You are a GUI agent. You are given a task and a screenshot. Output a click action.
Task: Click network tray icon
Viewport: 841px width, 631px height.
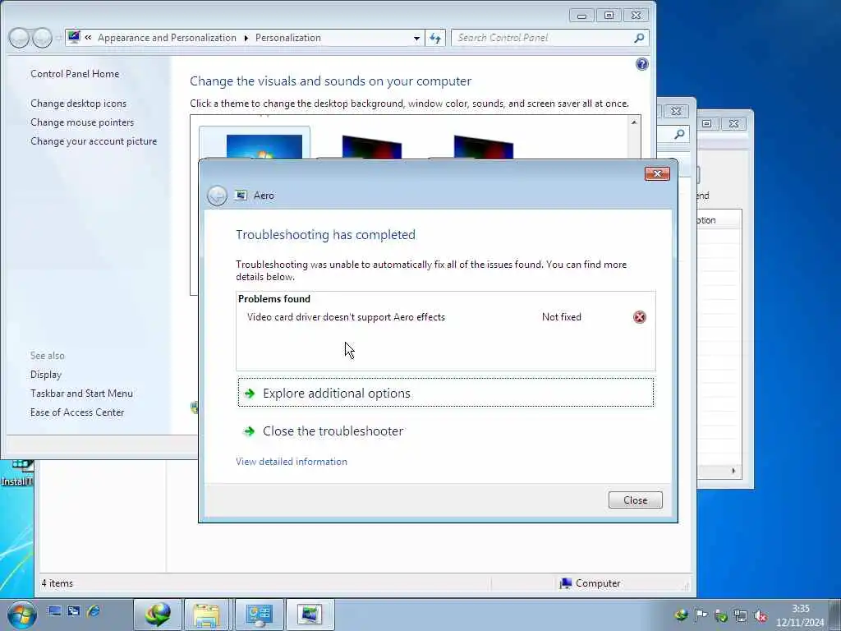click(741, 615)
